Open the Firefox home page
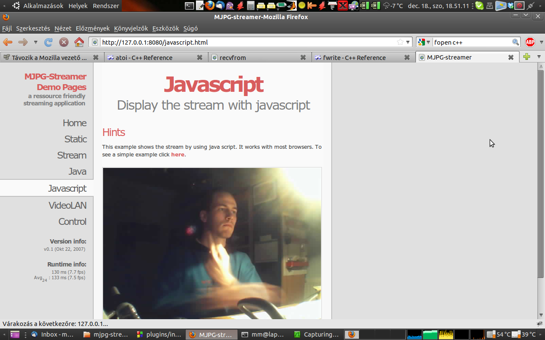 tap(79, 42)
